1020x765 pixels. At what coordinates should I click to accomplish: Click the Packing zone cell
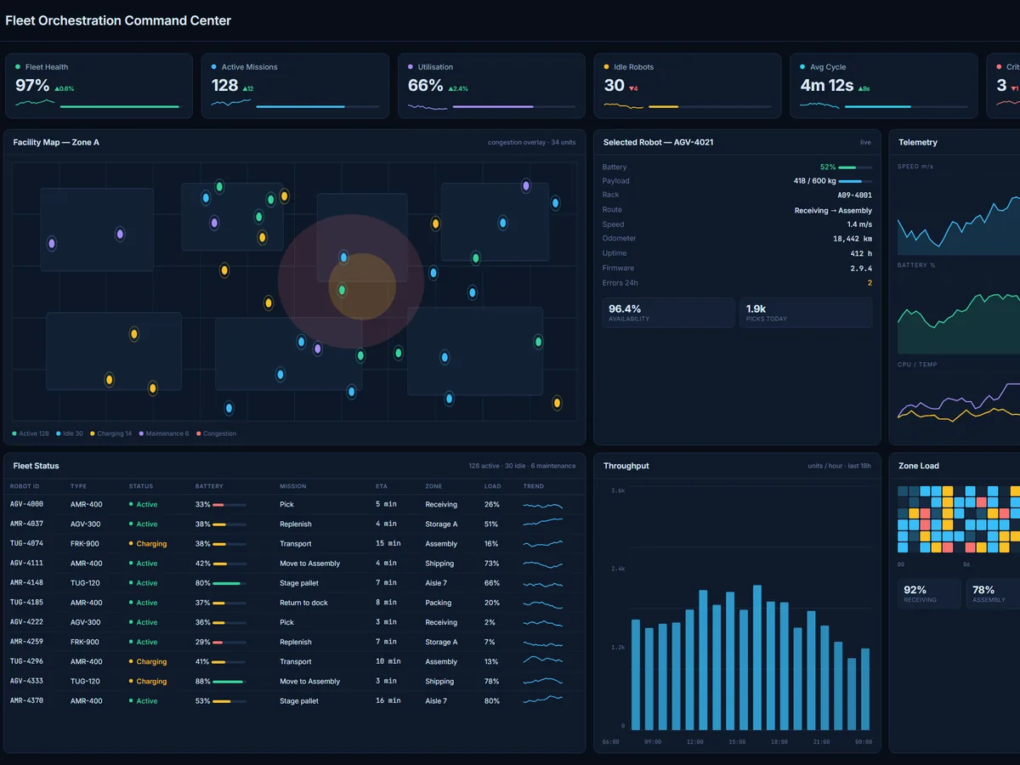(x=439, y=603)
